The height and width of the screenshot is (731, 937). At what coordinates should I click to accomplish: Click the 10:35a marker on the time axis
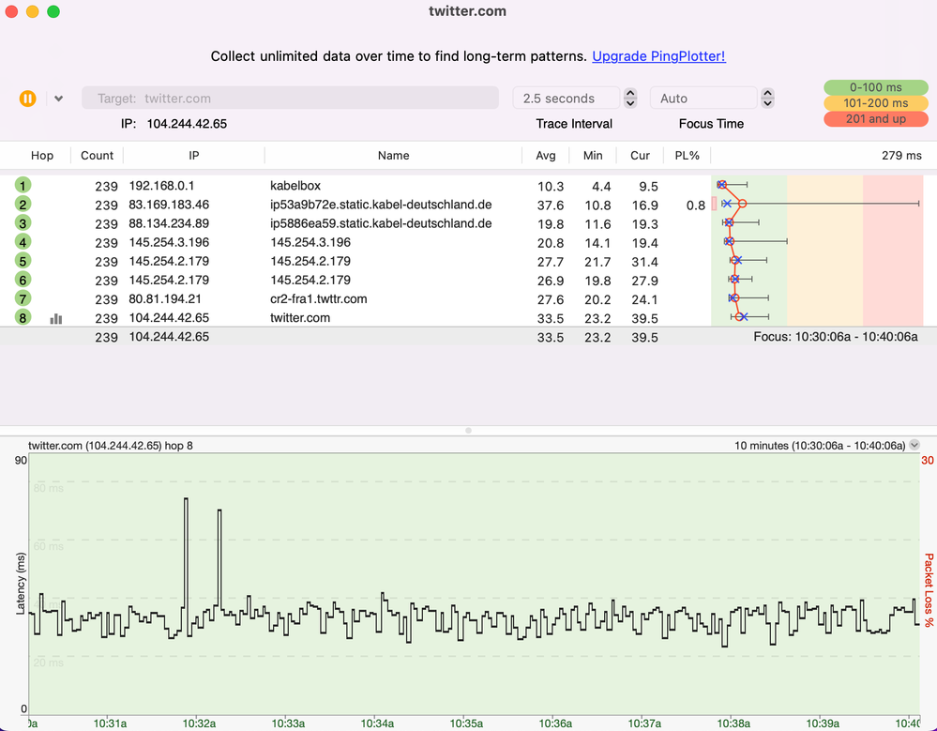466,723
